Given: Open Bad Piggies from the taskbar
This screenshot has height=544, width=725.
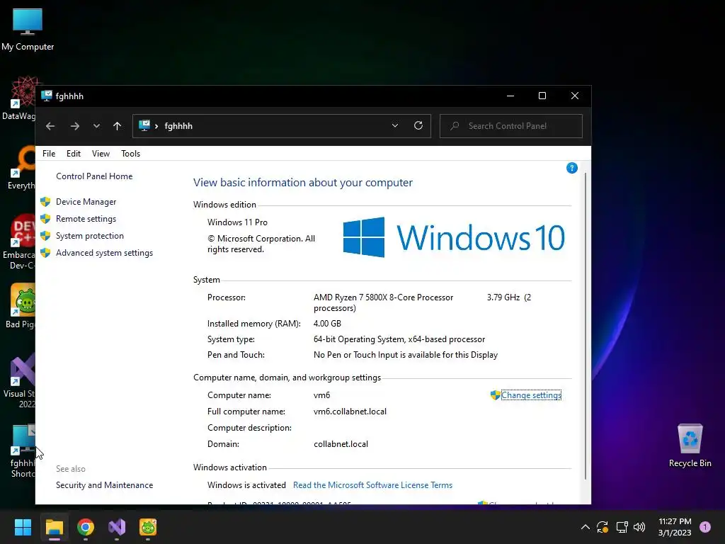Looking at the screenshot, I should (148, 527).
